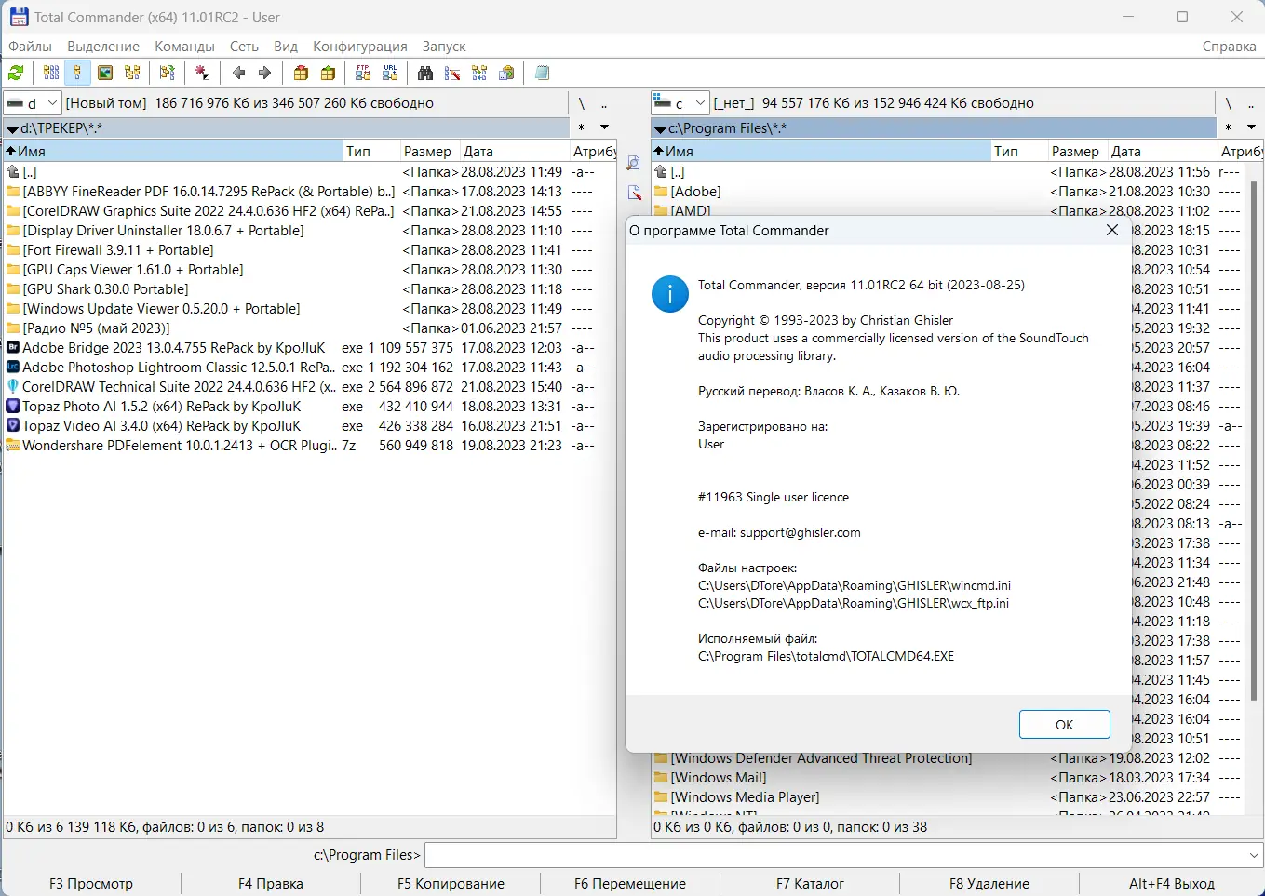
Task: Click the green refresh icon in toolbar
Action: tap(16, 73)
